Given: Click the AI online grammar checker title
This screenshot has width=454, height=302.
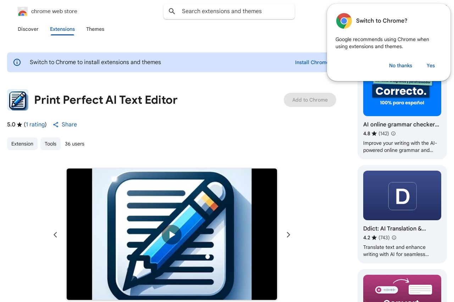Looking at the screenshot, I should [401, 124].
